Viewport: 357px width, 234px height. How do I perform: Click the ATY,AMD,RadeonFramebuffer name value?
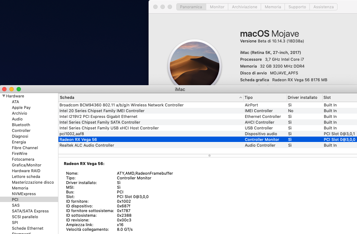pyautogui.click(x=145, y=173)
